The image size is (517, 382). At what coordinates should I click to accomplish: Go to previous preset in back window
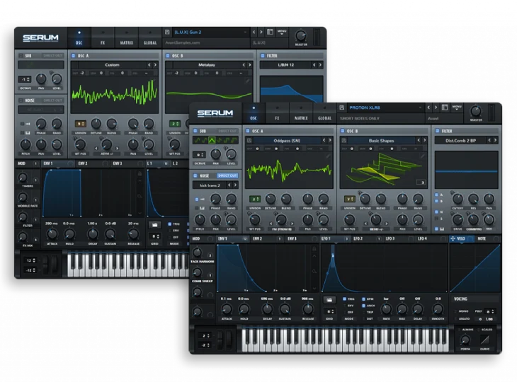pyautogui.click(x=254, y=33)
